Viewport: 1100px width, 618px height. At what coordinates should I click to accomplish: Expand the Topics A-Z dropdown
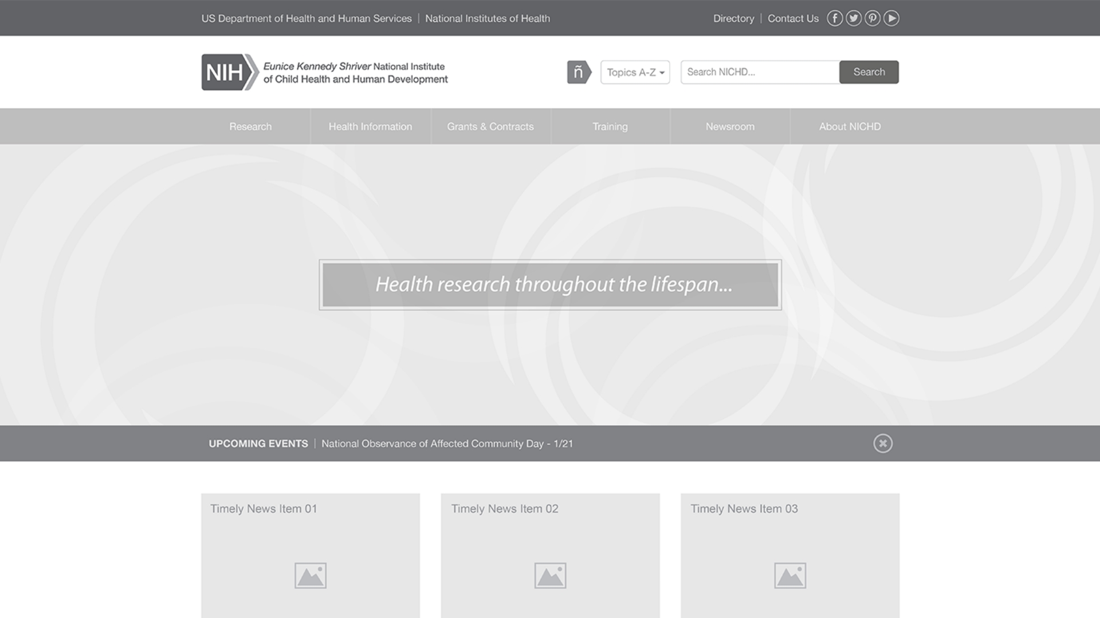click(635, 72)
